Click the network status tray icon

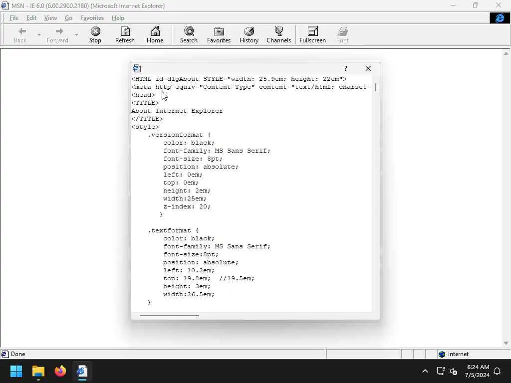point(441,371)
